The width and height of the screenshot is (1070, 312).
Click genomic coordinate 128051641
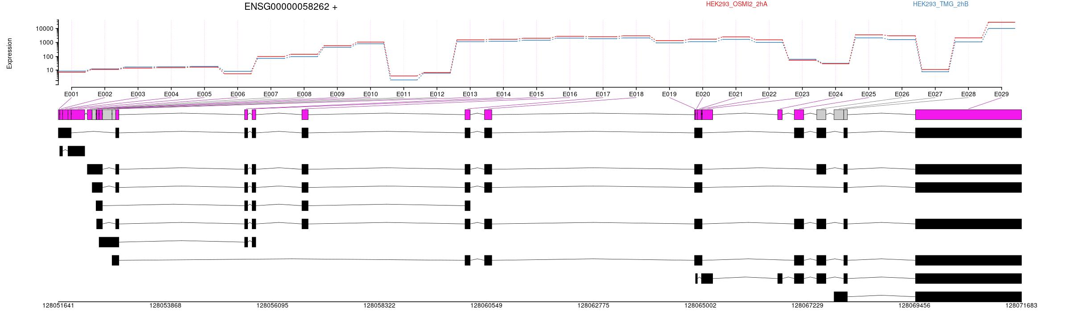pyautogui.click(x=58, y=306)
